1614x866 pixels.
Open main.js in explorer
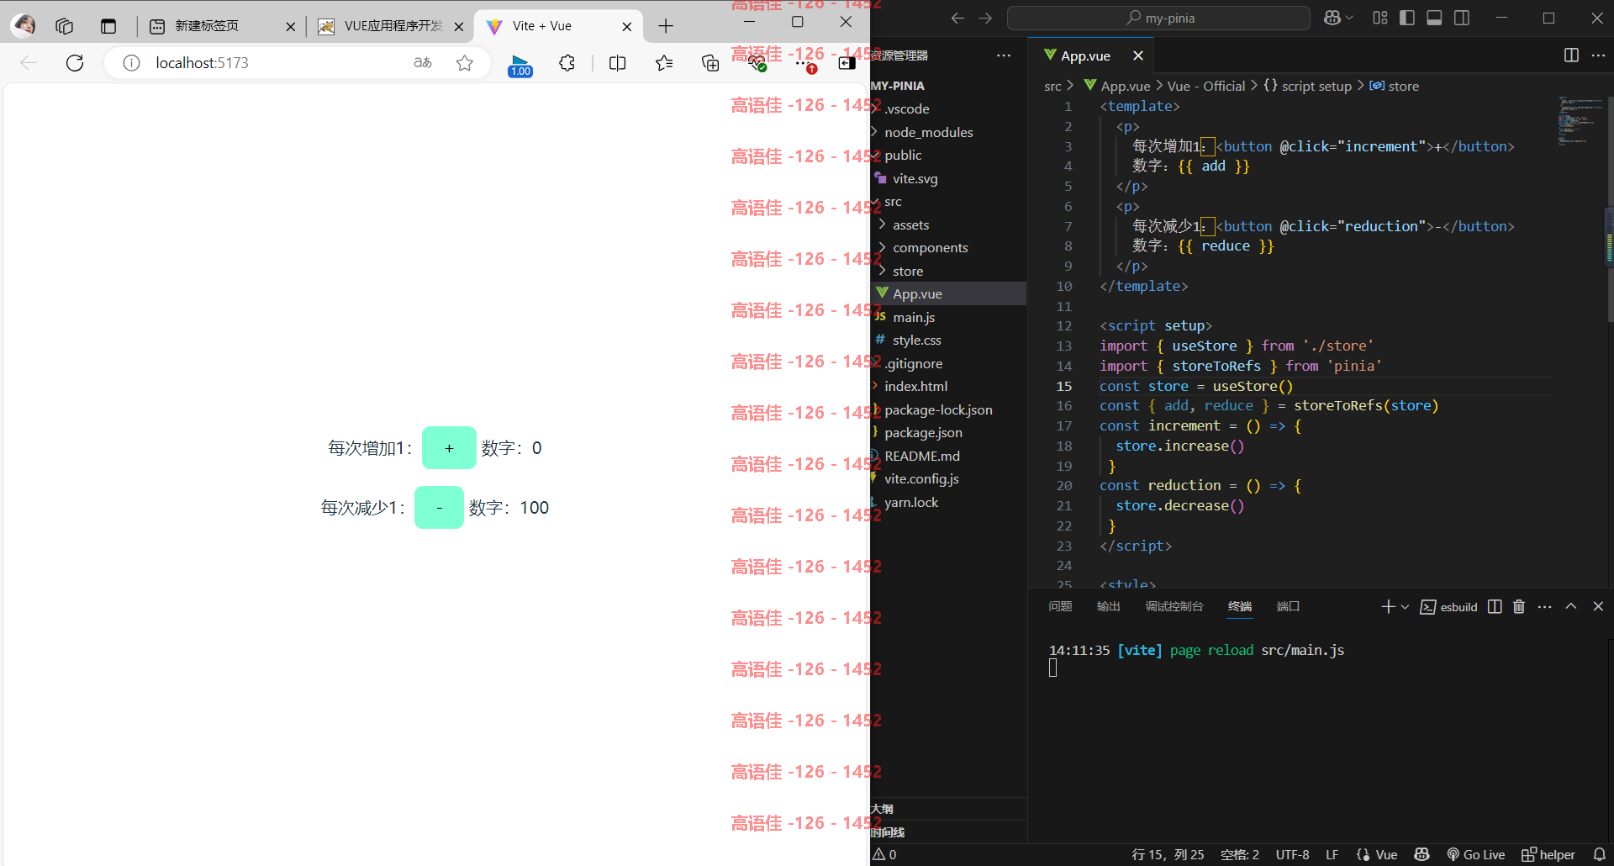coord(948,317)
